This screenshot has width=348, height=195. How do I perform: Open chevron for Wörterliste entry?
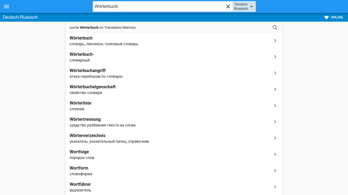[x=275, y=106]
